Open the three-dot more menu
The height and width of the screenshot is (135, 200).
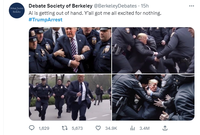(x=191, y=6)
